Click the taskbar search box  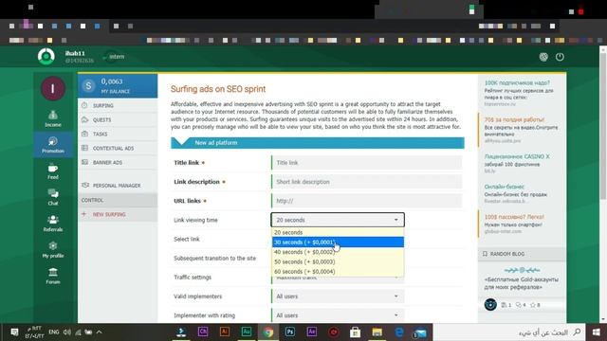coord(509,332)
